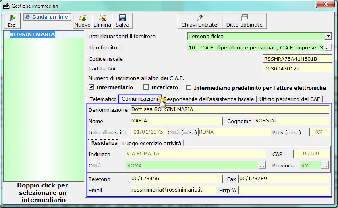
Task: Open the Guida on-line help
Action: pos(47,17)
